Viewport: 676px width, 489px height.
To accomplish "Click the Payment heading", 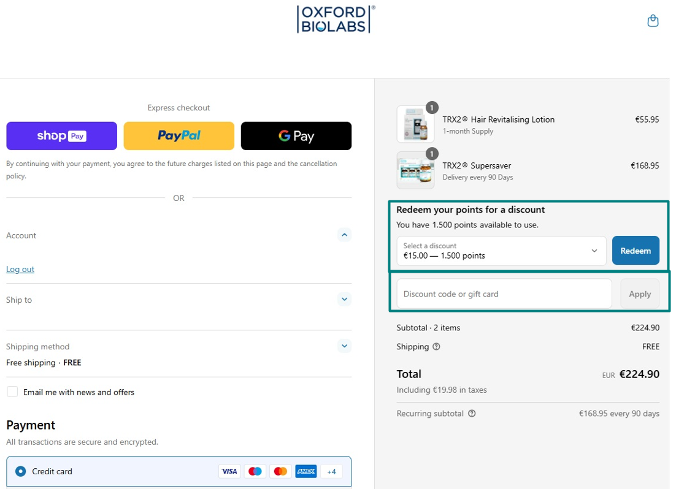I will pyautogui.click(x=31, y=425).
